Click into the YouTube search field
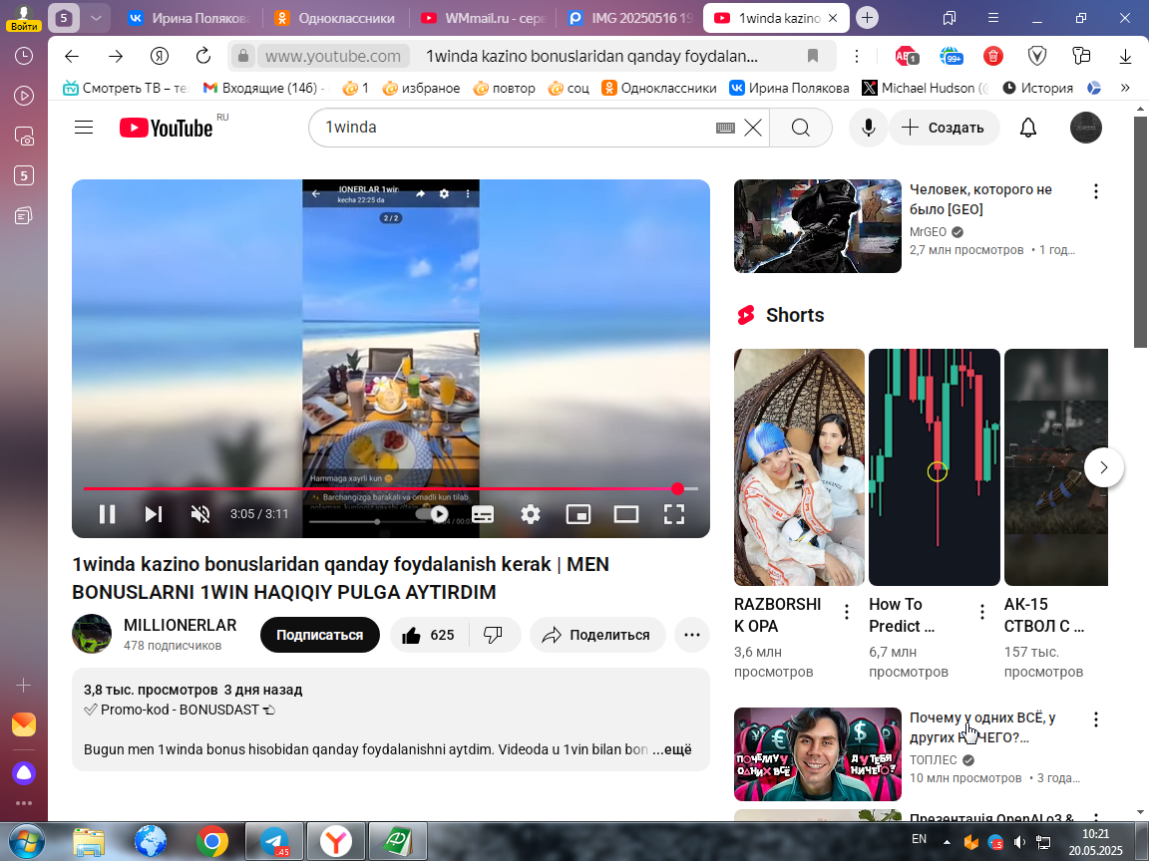Screen dimensions: 1149x861 [x=513, y=128]
